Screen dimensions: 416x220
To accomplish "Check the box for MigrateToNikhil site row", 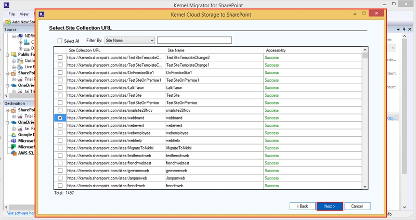I will pyautogui.click(x=60, y=148).
